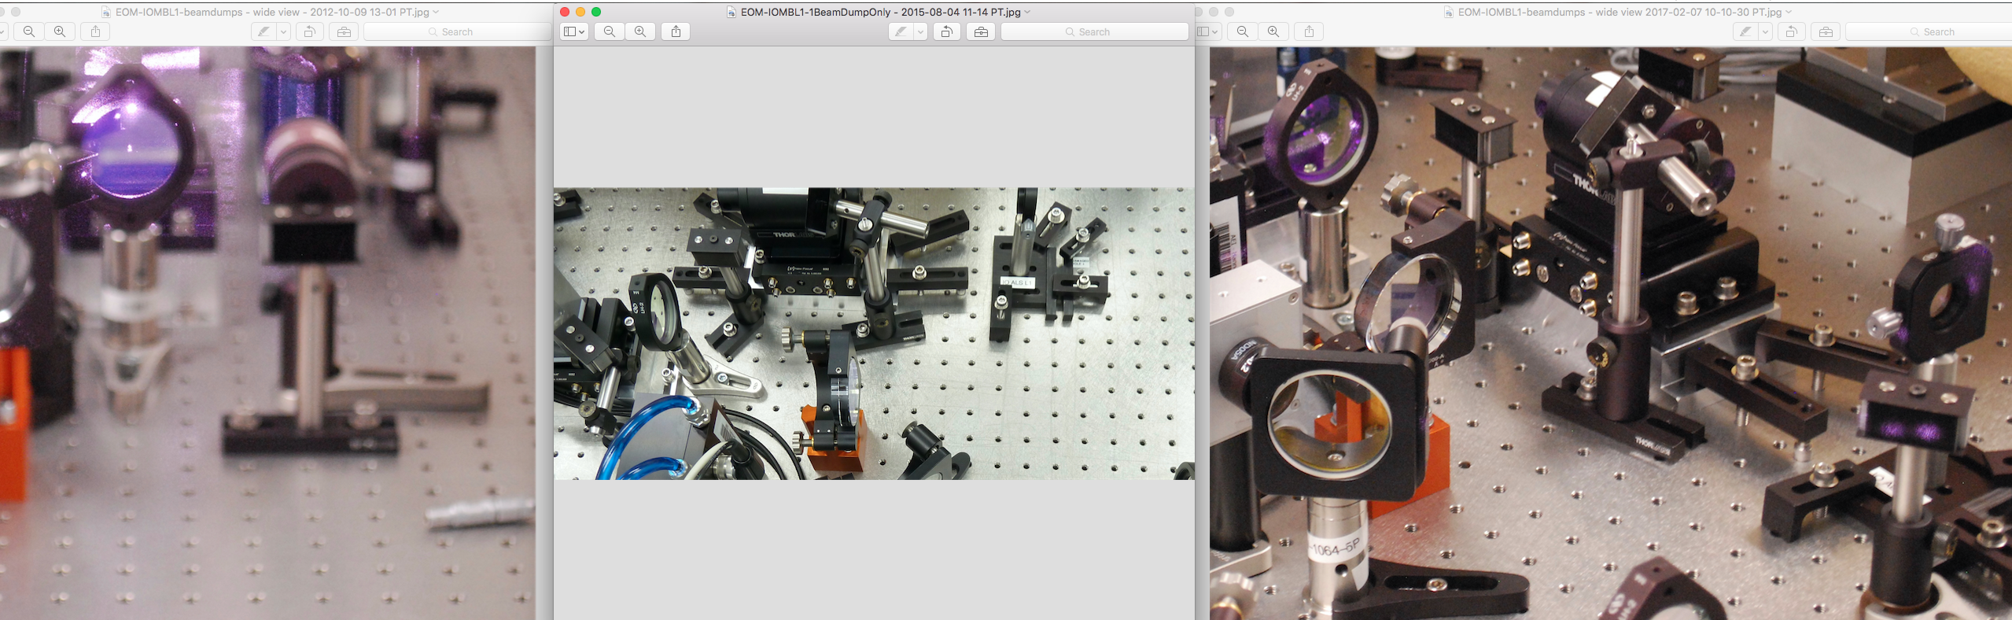Show Markup Toolbar in the BeamDumpOnly window
This screenshot has width=2012, height=620.
coord(981,31)
